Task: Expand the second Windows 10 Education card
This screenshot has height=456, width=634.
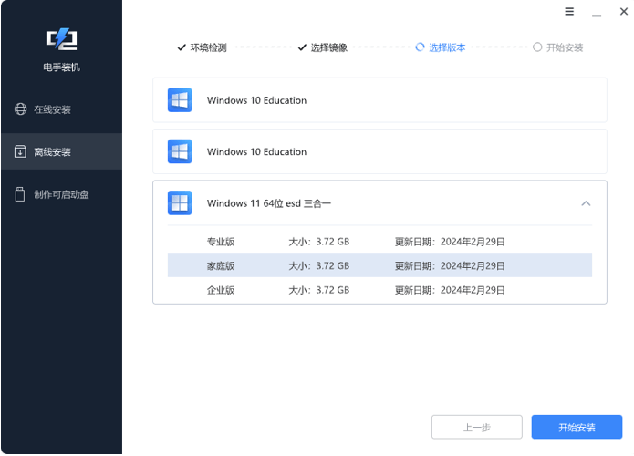Action: click(x=379, y=151)
